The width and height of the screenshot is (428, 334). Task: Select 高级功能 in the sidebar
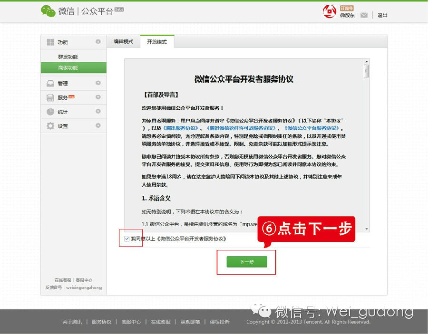point(73,67)
